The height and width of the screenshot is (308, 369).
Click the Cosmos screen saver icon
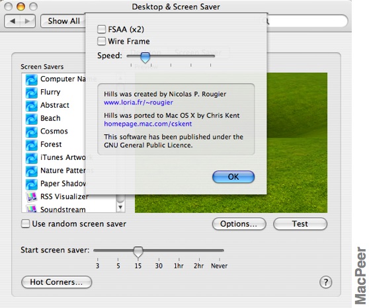(x=31, y=132)
